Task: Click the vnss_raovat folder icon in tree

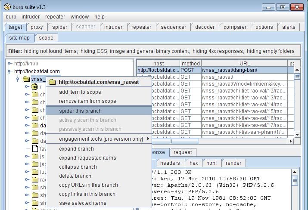Action: pos(26,79)
